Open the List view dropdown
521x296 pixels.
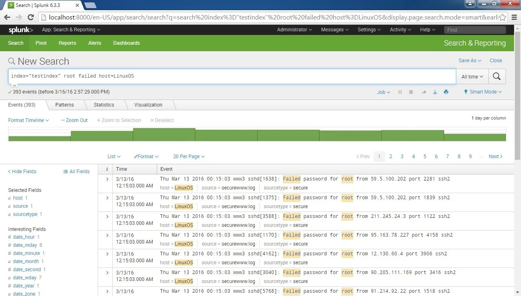[114, 157]
